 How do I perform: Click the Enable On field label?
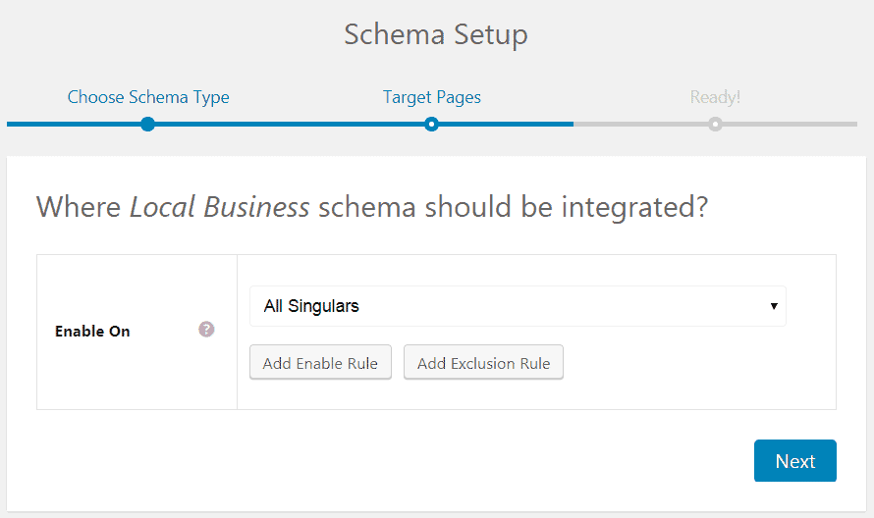(x=92, y=332)
